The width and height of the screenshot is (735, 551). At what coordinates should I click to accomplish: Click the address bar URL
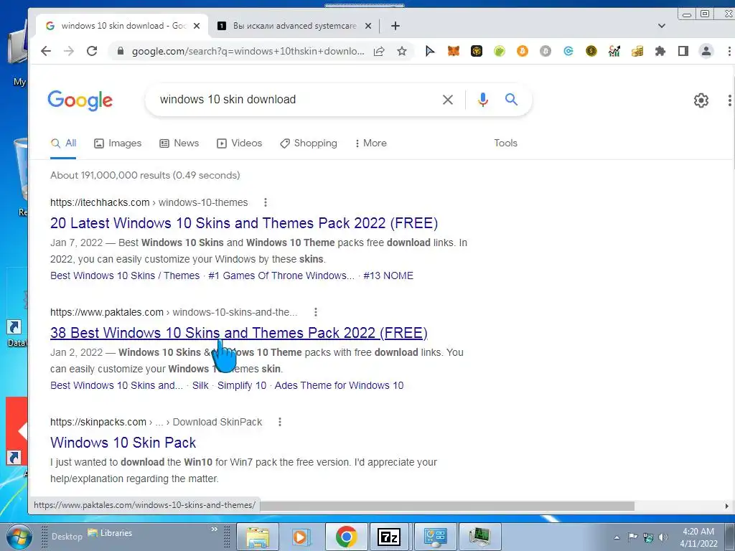click(x=248, y=51)
